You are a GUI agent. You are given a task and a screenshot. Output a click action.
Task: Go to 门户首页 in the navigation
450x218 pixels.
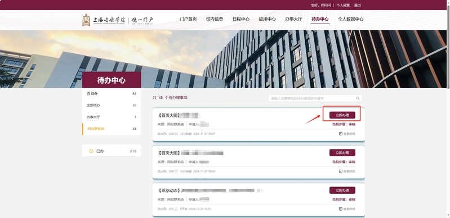coord(188,19)
